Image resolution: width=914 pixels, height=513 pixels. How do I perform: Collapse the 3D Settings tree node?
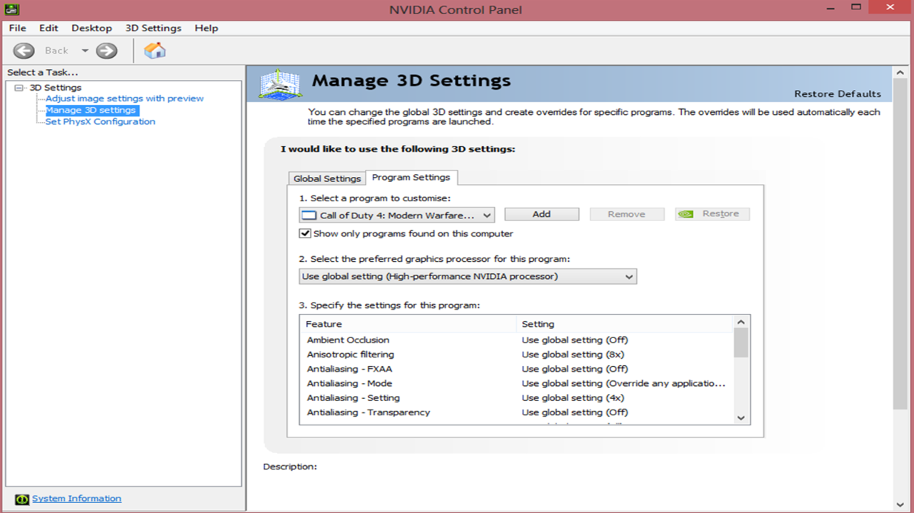tap(19, 88)
